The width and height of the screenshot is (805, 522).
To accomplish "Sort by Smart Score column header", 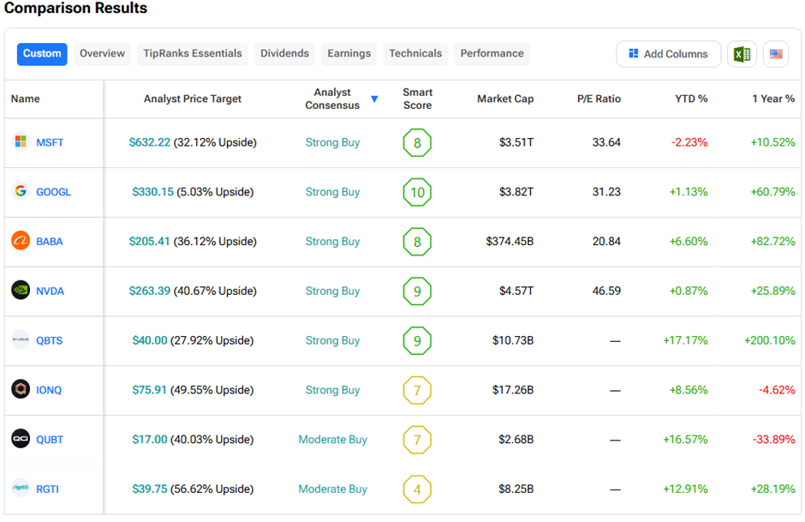I will coord(417,99).
